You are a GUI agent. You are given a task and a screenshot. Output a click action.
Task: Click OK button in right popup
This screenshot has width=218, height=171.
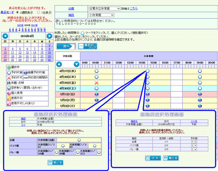(x=153, y=158)
